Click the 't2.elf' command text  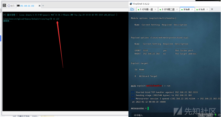pos(56,19)
